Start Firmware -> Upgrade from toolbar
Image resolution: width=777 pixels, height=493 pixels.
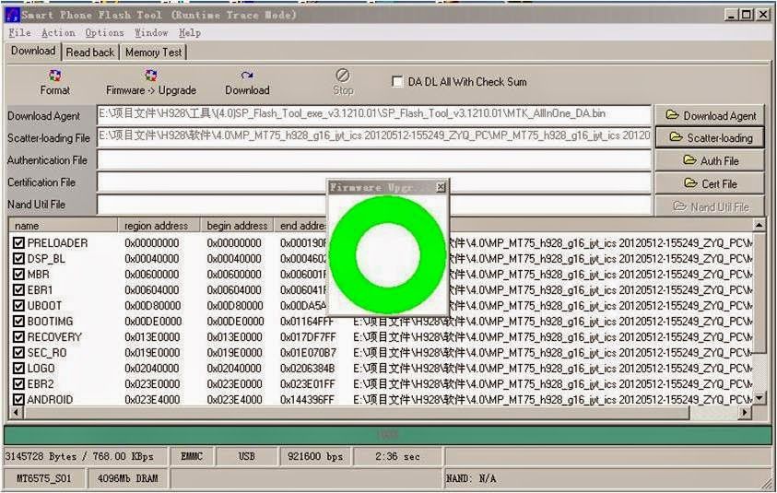tap(150, 76)
